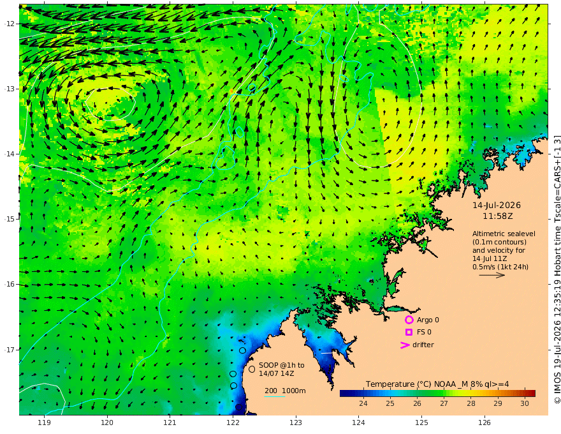Click the latitude axis label -17
Viewport: 561px width, 434px height.
[10, 350]
